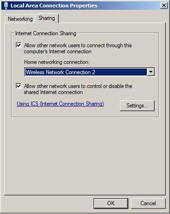Expand the home networking connection dropdown arrow

pos(151,72)
